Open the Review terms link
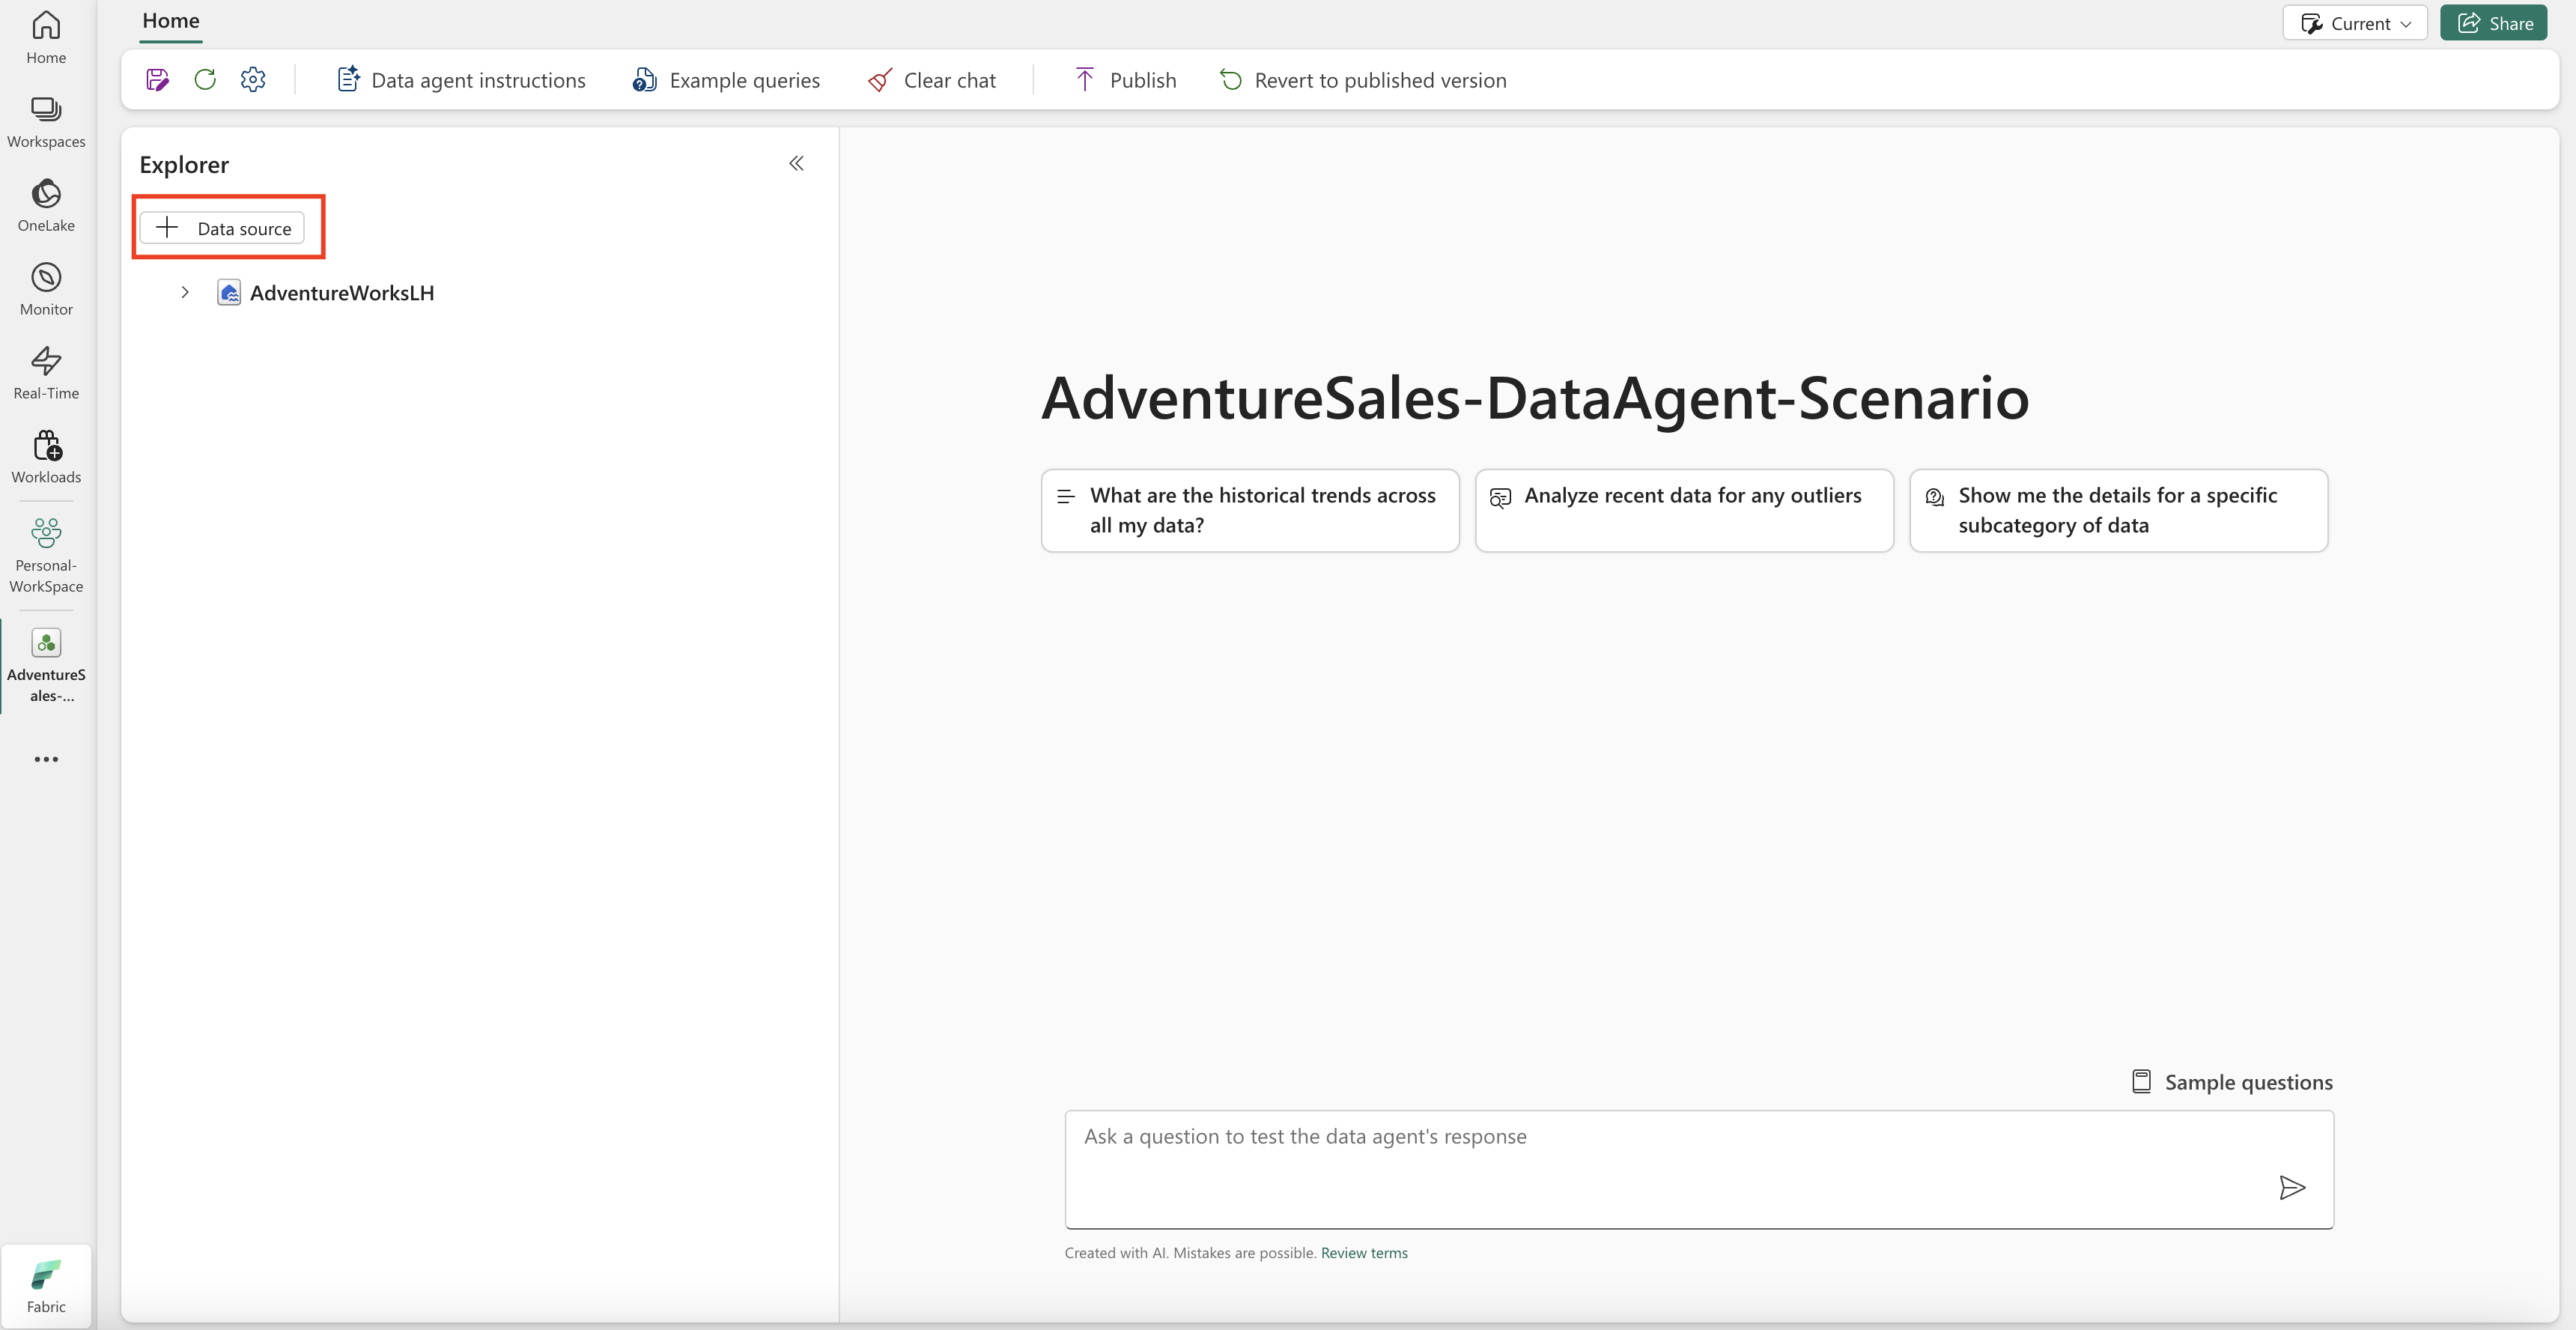Screen dimensions: 2576x1330 tap(1364, 1253)
